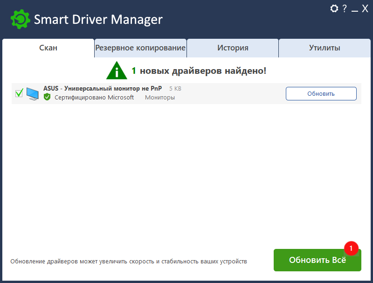This screenshot has height=283, width=373.
Task: Click the green info triangle icon
Action: [x=116, y=71]
